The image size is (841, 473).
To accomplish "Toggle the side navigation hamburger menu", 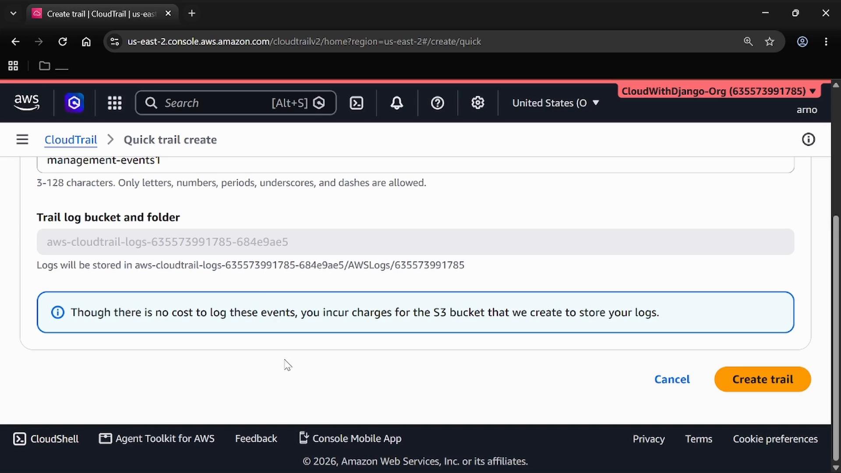I will (22, 140).
